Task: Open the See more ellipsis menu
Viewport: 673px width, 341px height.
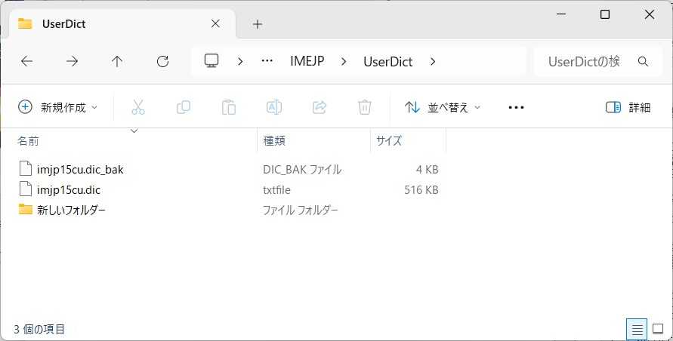Action: pos(516,107)
